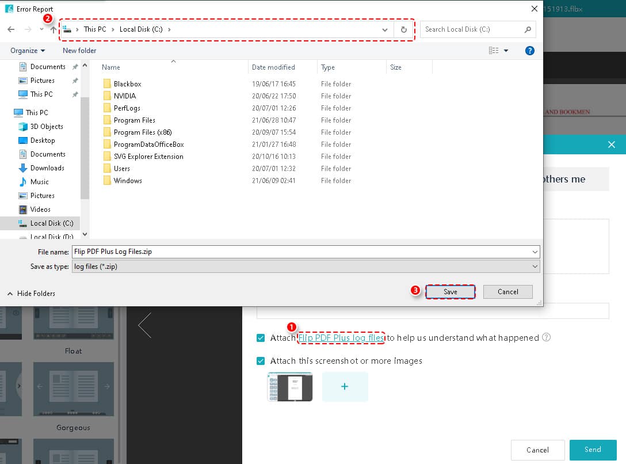
Task: Go up one folder level arrow
Action: (x=53, y=29)
